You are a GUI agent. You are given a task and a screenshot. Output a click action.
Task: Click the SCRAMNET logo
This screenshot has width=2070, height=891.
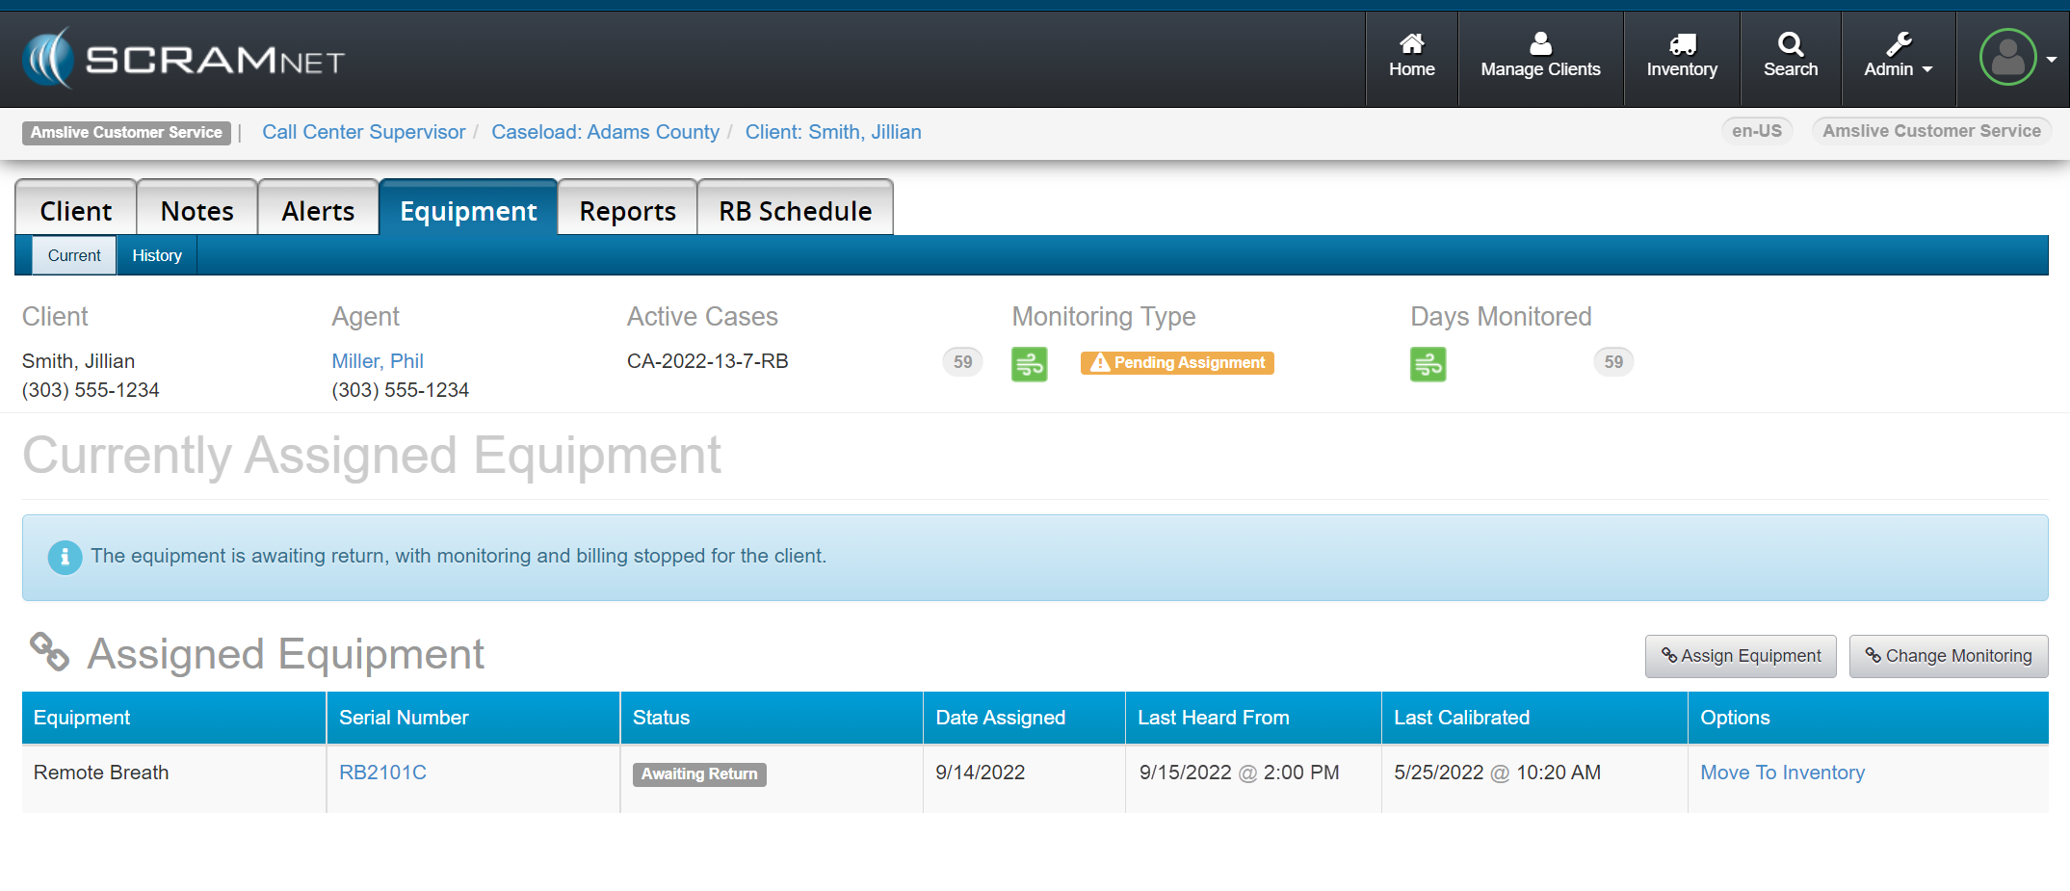coord(183,60)
